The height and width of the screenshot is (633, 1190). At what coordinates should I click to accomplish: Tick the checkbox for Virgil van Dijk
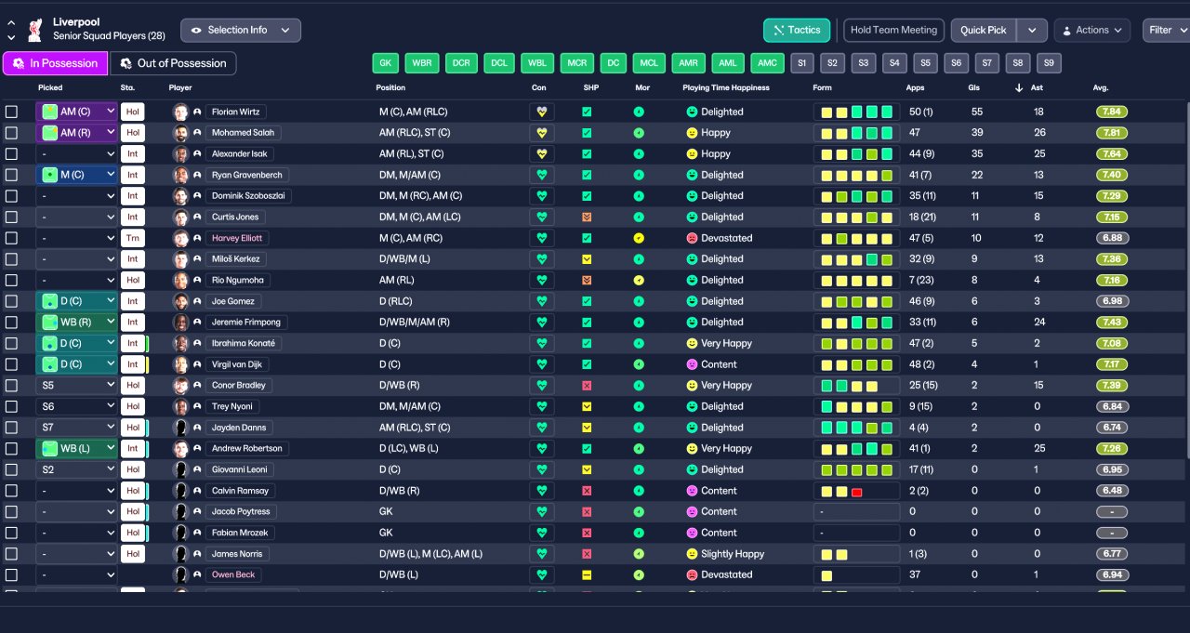pyautogui.click(x=11, y=364)
